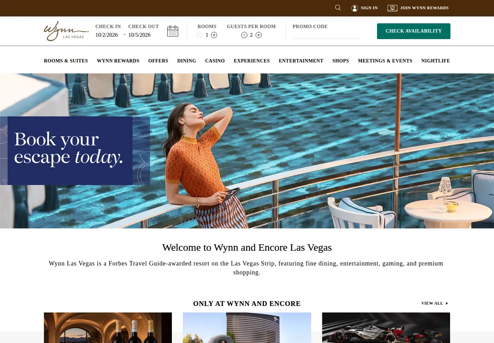Viewport: 494px width, 343px height.
Task: Click Join Wynn Rewards link
Action: pos(424,8)
